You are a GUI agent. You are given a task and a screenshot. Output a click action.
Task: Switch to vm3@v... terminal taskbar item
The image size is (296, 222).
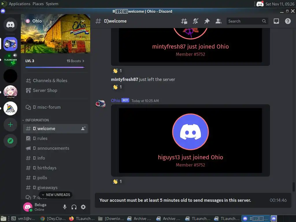24,219
